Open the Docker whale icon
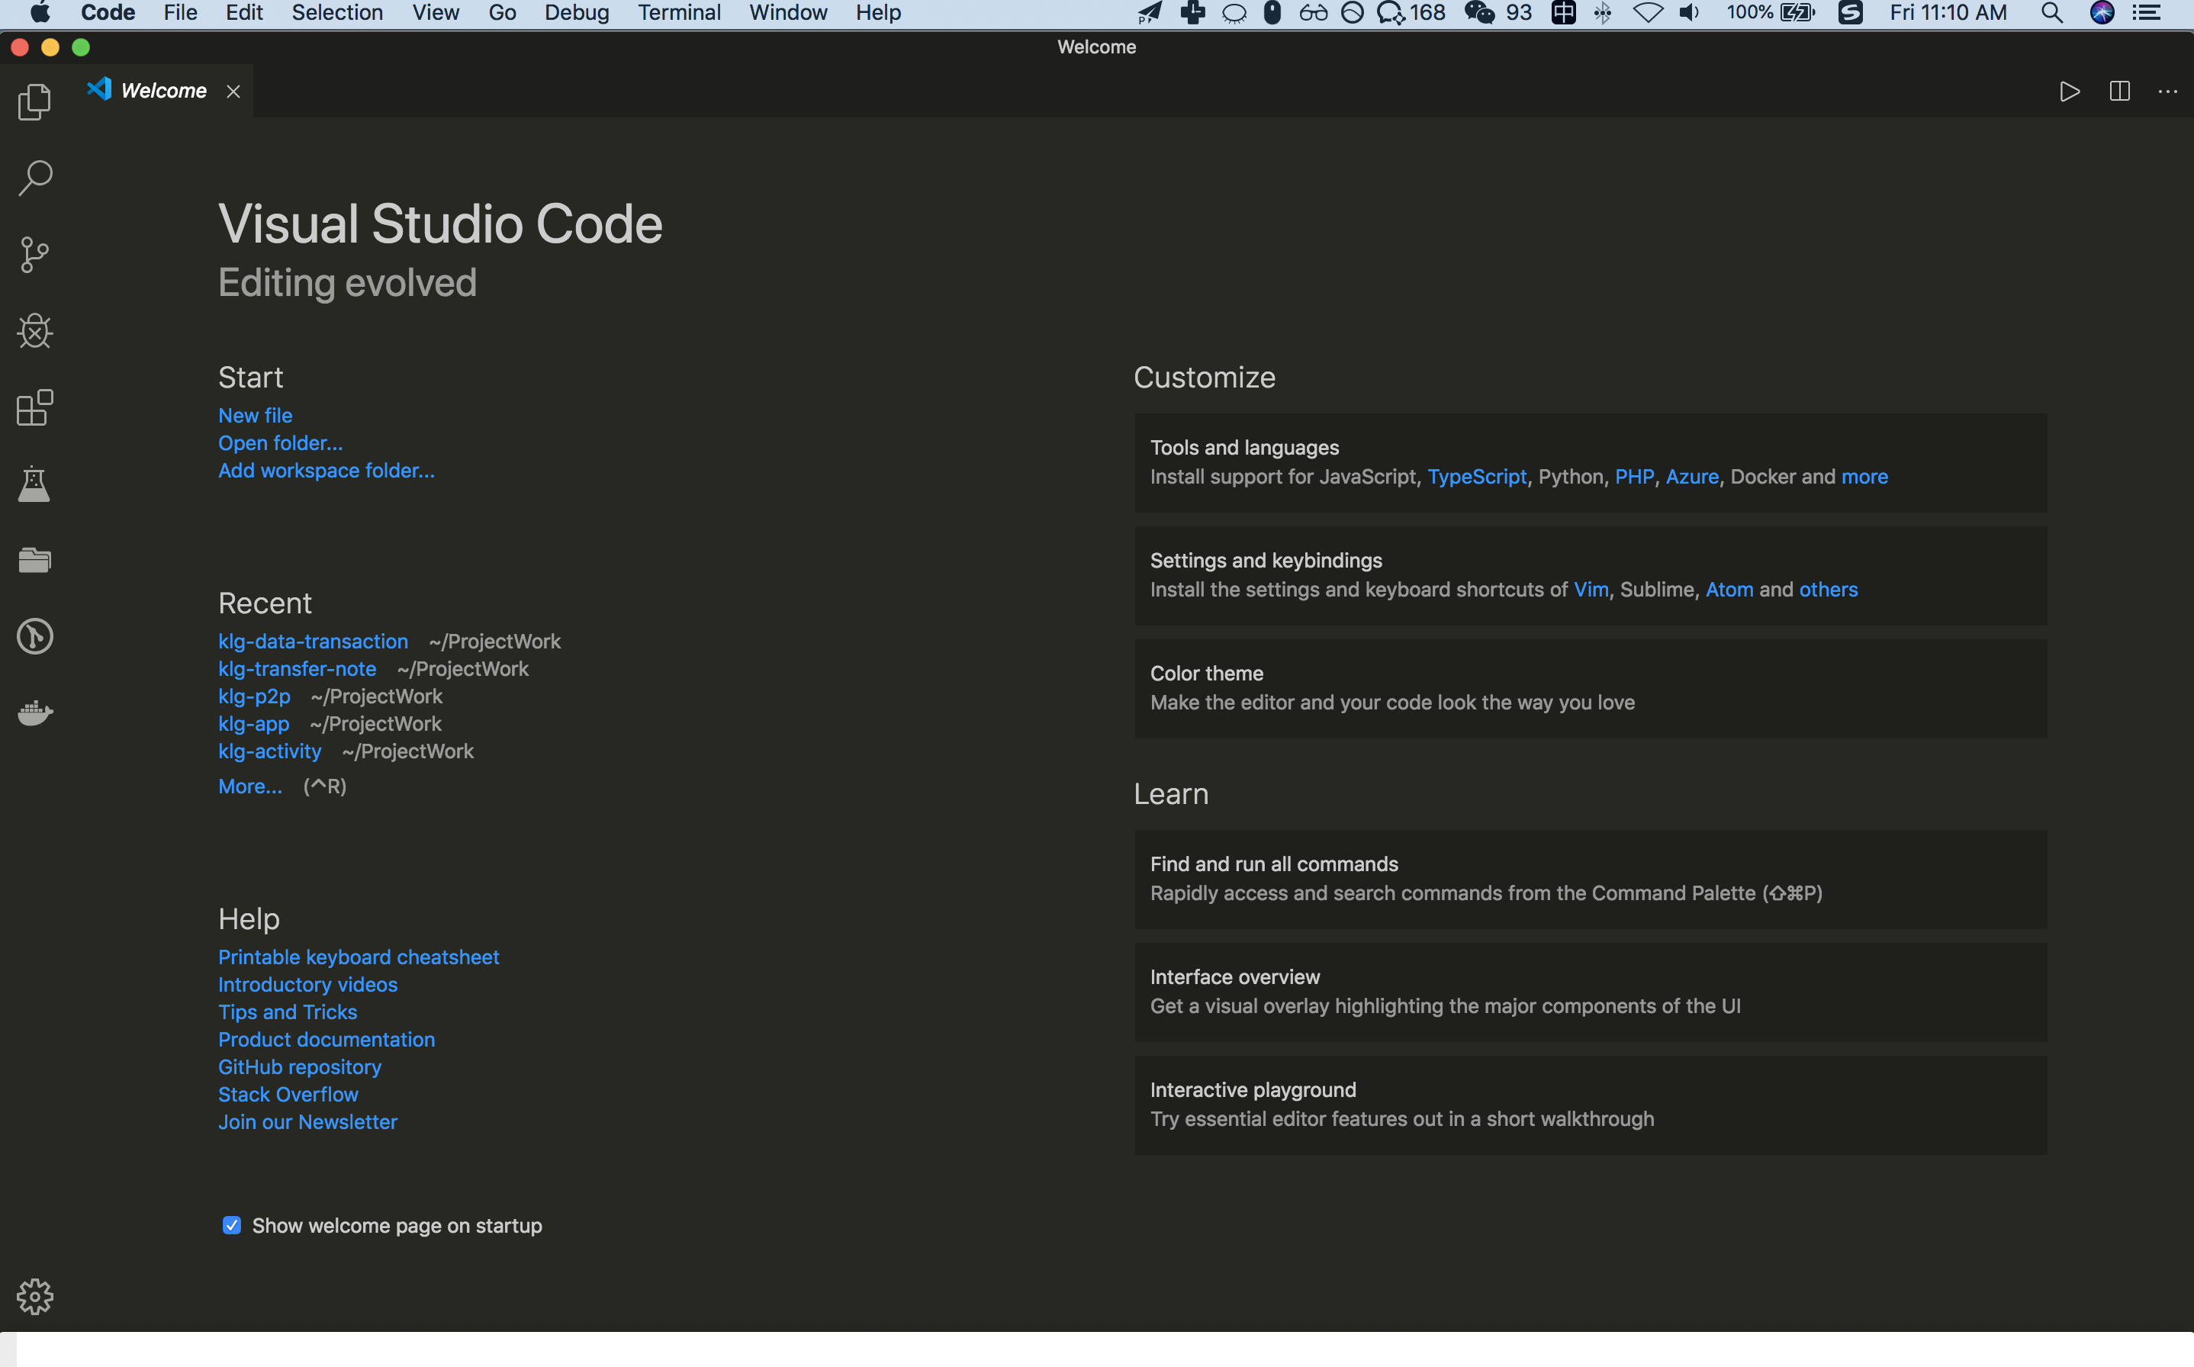The height and width of the screenshot is (1367, 2194). (34, 713)
